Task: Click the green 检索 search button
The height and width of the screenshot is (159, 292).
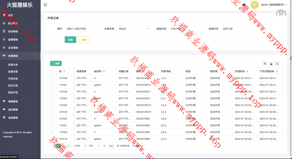Action: click(70, 40)
